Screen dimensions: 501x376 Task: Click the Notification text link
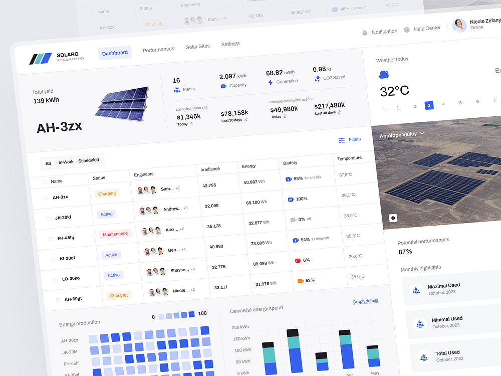(x=384, y=32)
